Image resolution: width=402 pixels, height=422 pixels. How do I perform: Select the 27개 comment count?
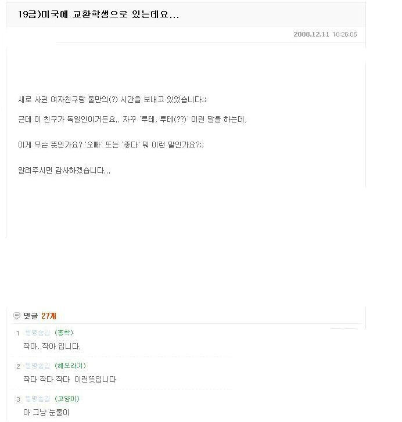tap(49, 316)
